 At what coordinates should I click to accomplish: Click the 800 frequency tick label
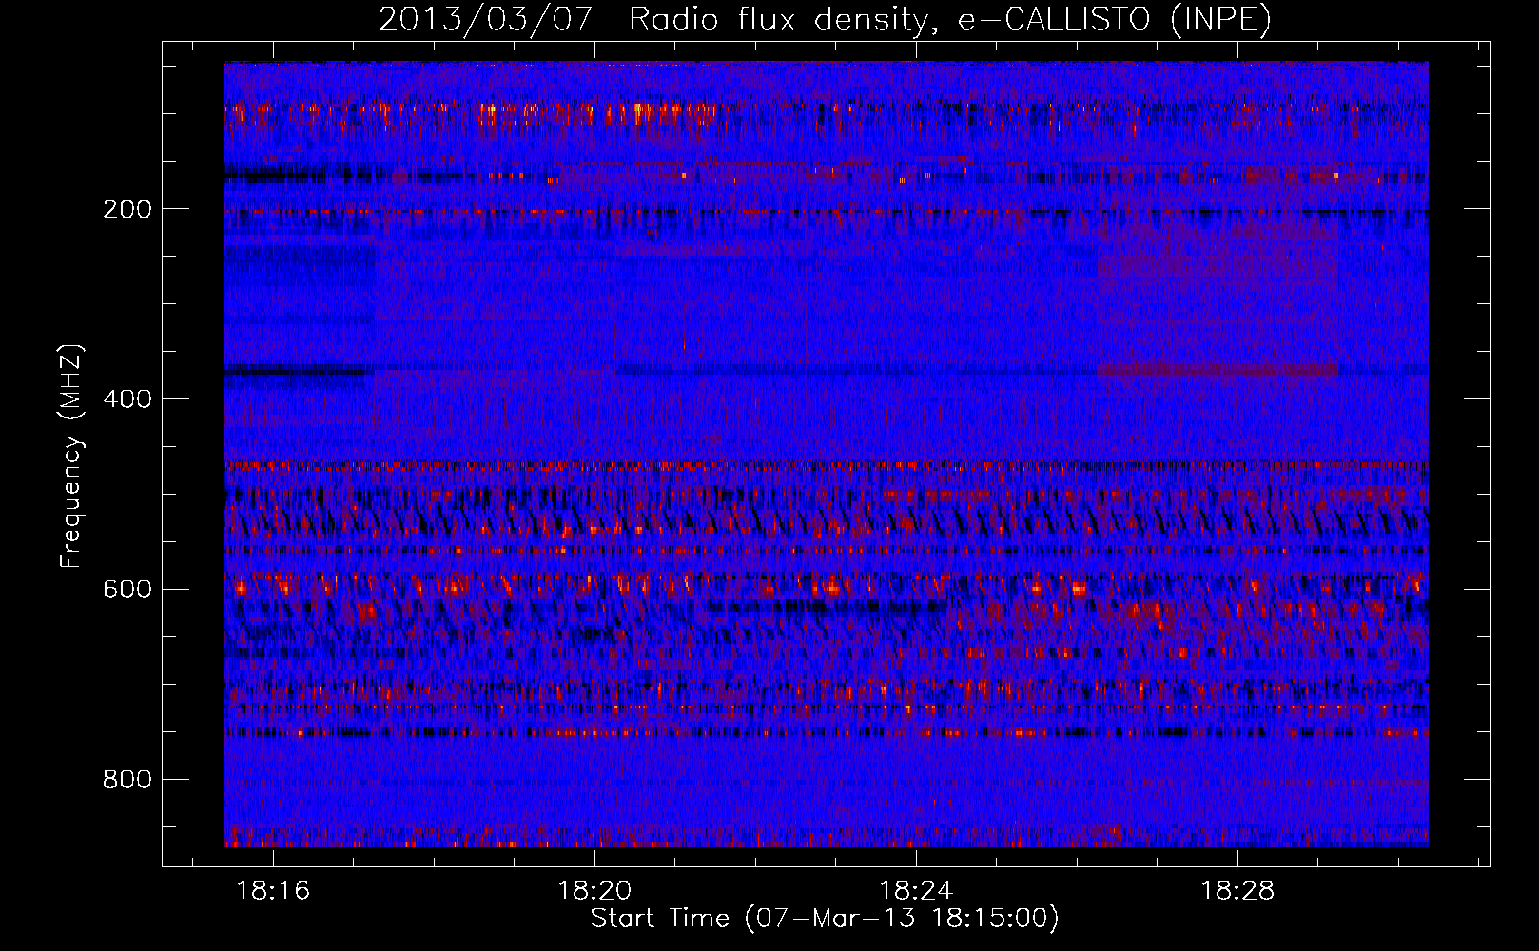127,780
